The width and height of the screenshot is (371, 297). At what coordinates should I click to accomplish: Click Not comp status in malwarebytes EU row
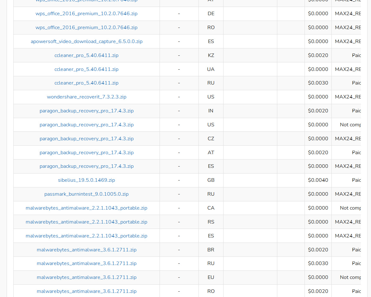point(350,277)
